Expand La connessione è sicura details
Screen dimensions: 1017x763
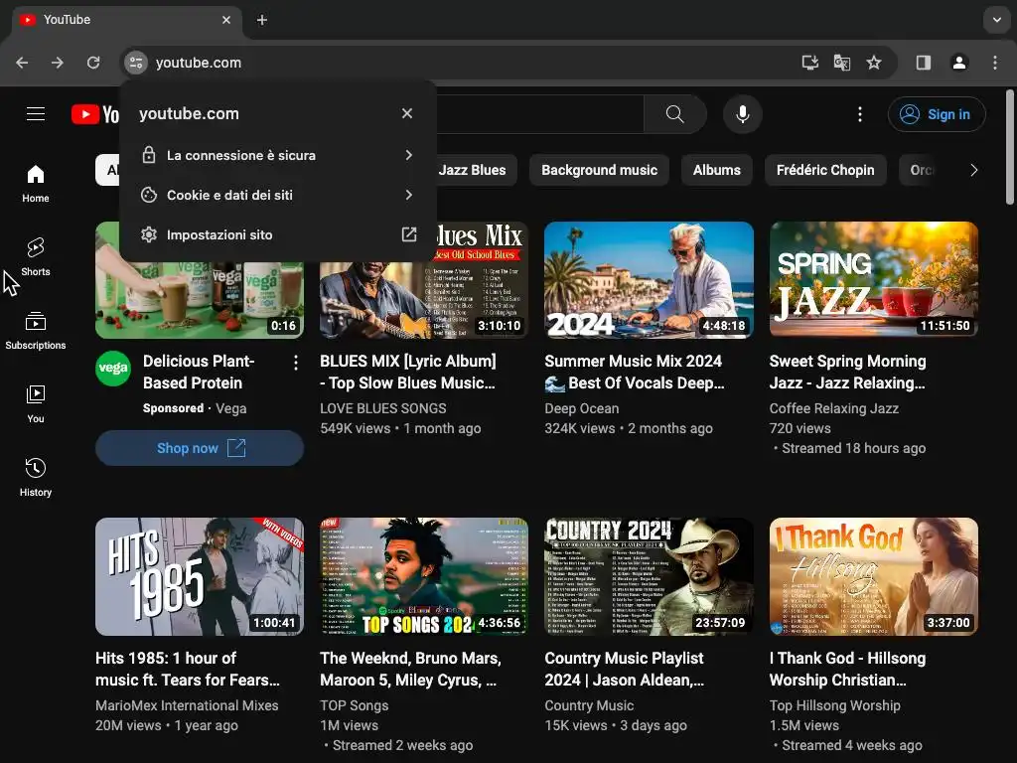278,155
